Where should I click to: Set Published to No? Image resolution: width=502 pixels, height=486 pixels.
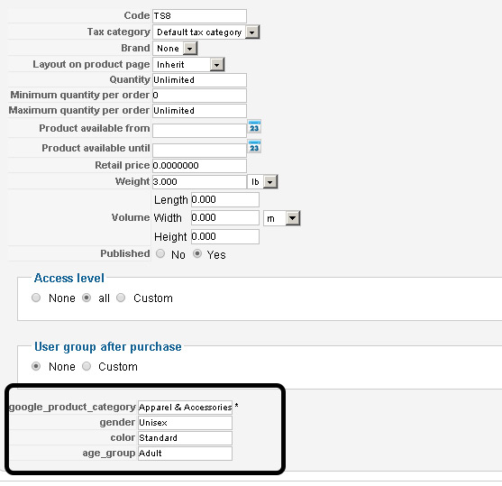coord(160,253)
